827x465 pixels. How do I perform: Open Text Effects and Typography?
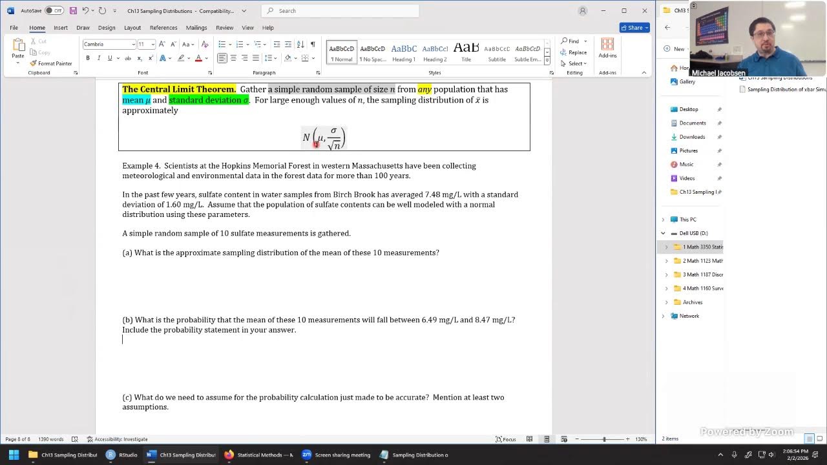pyautogui.click(x=163, y=58)
